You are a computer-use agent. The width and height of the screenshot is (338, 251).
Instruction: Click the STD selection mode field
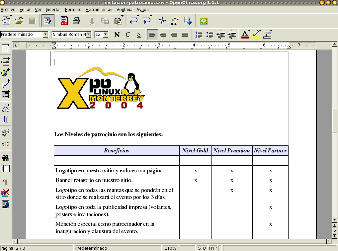tap(202, 248)
